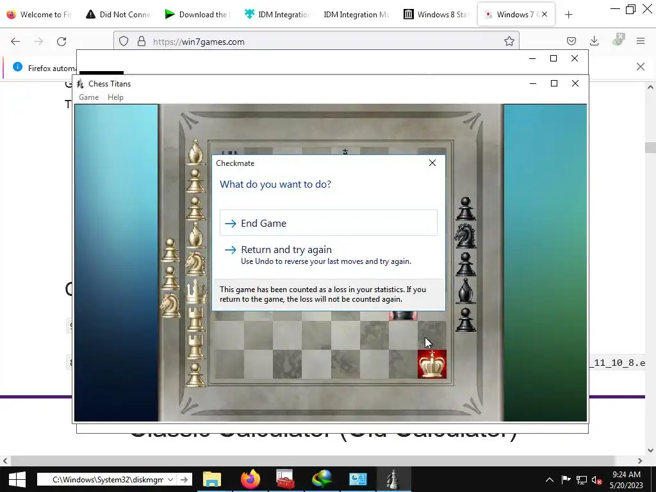Switch to Did Not Connect tab

[x=118, y=14]
